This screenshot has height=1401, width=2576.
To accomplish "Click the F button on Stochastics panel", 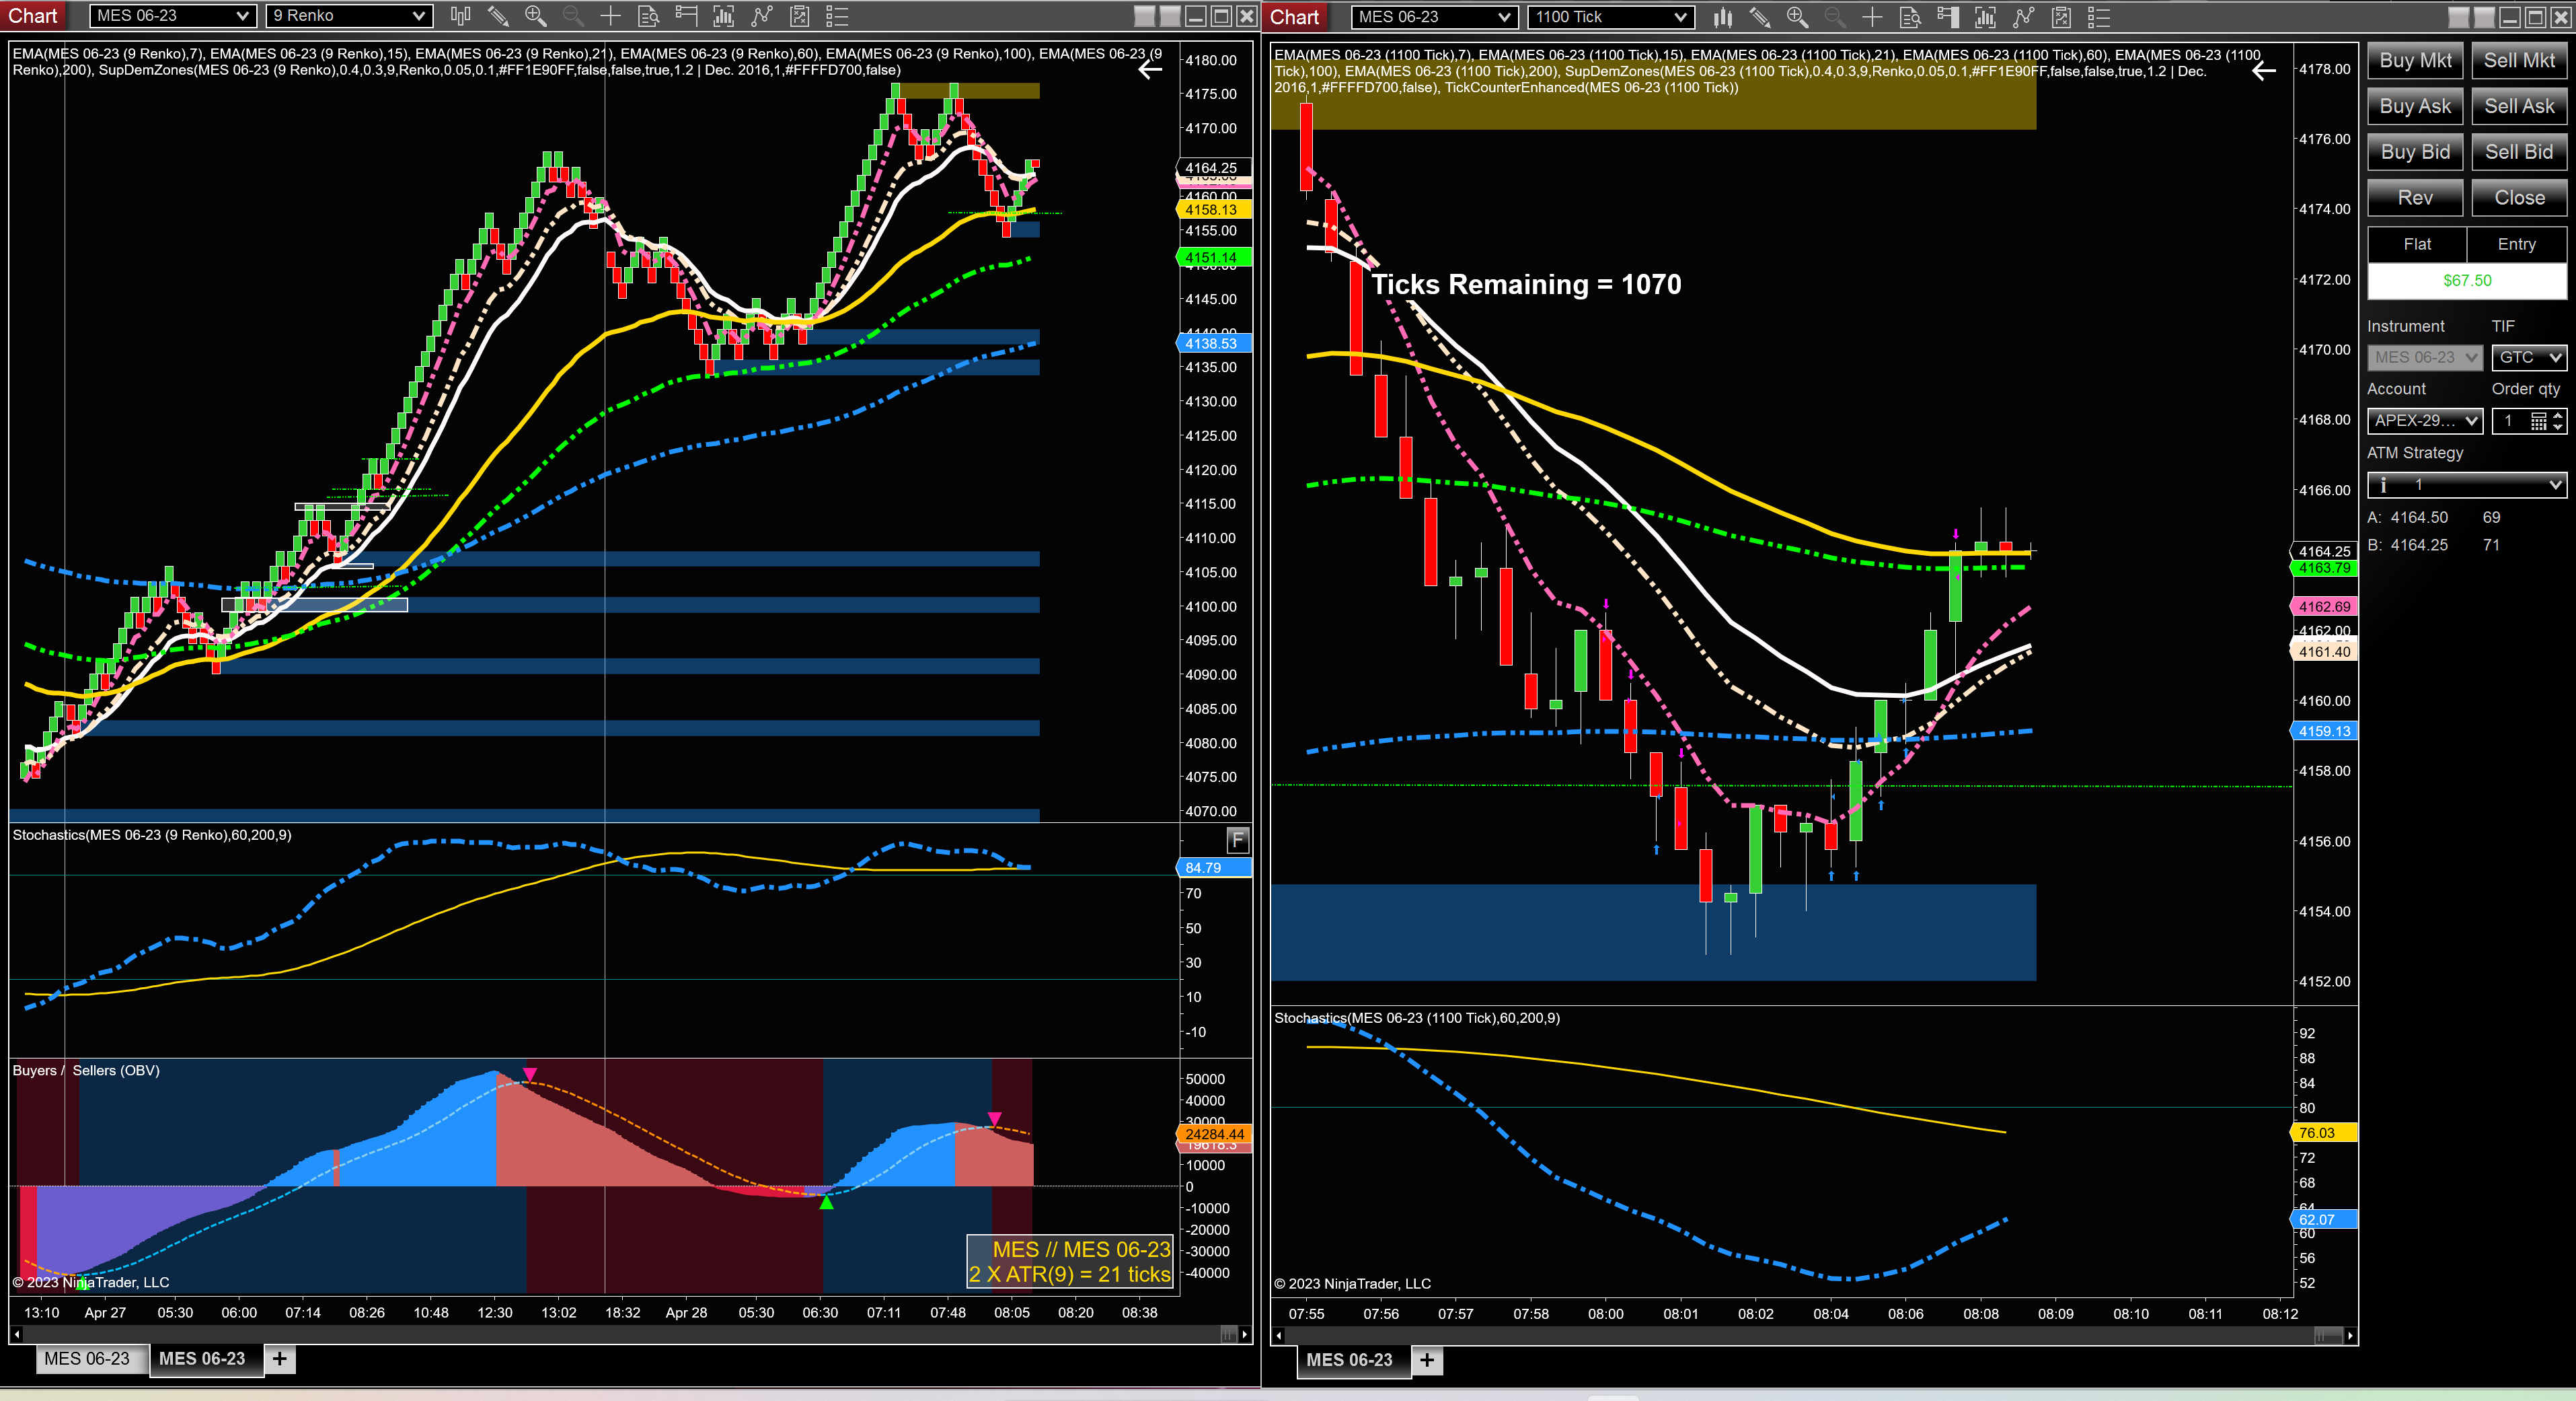I will [1237, 840].
